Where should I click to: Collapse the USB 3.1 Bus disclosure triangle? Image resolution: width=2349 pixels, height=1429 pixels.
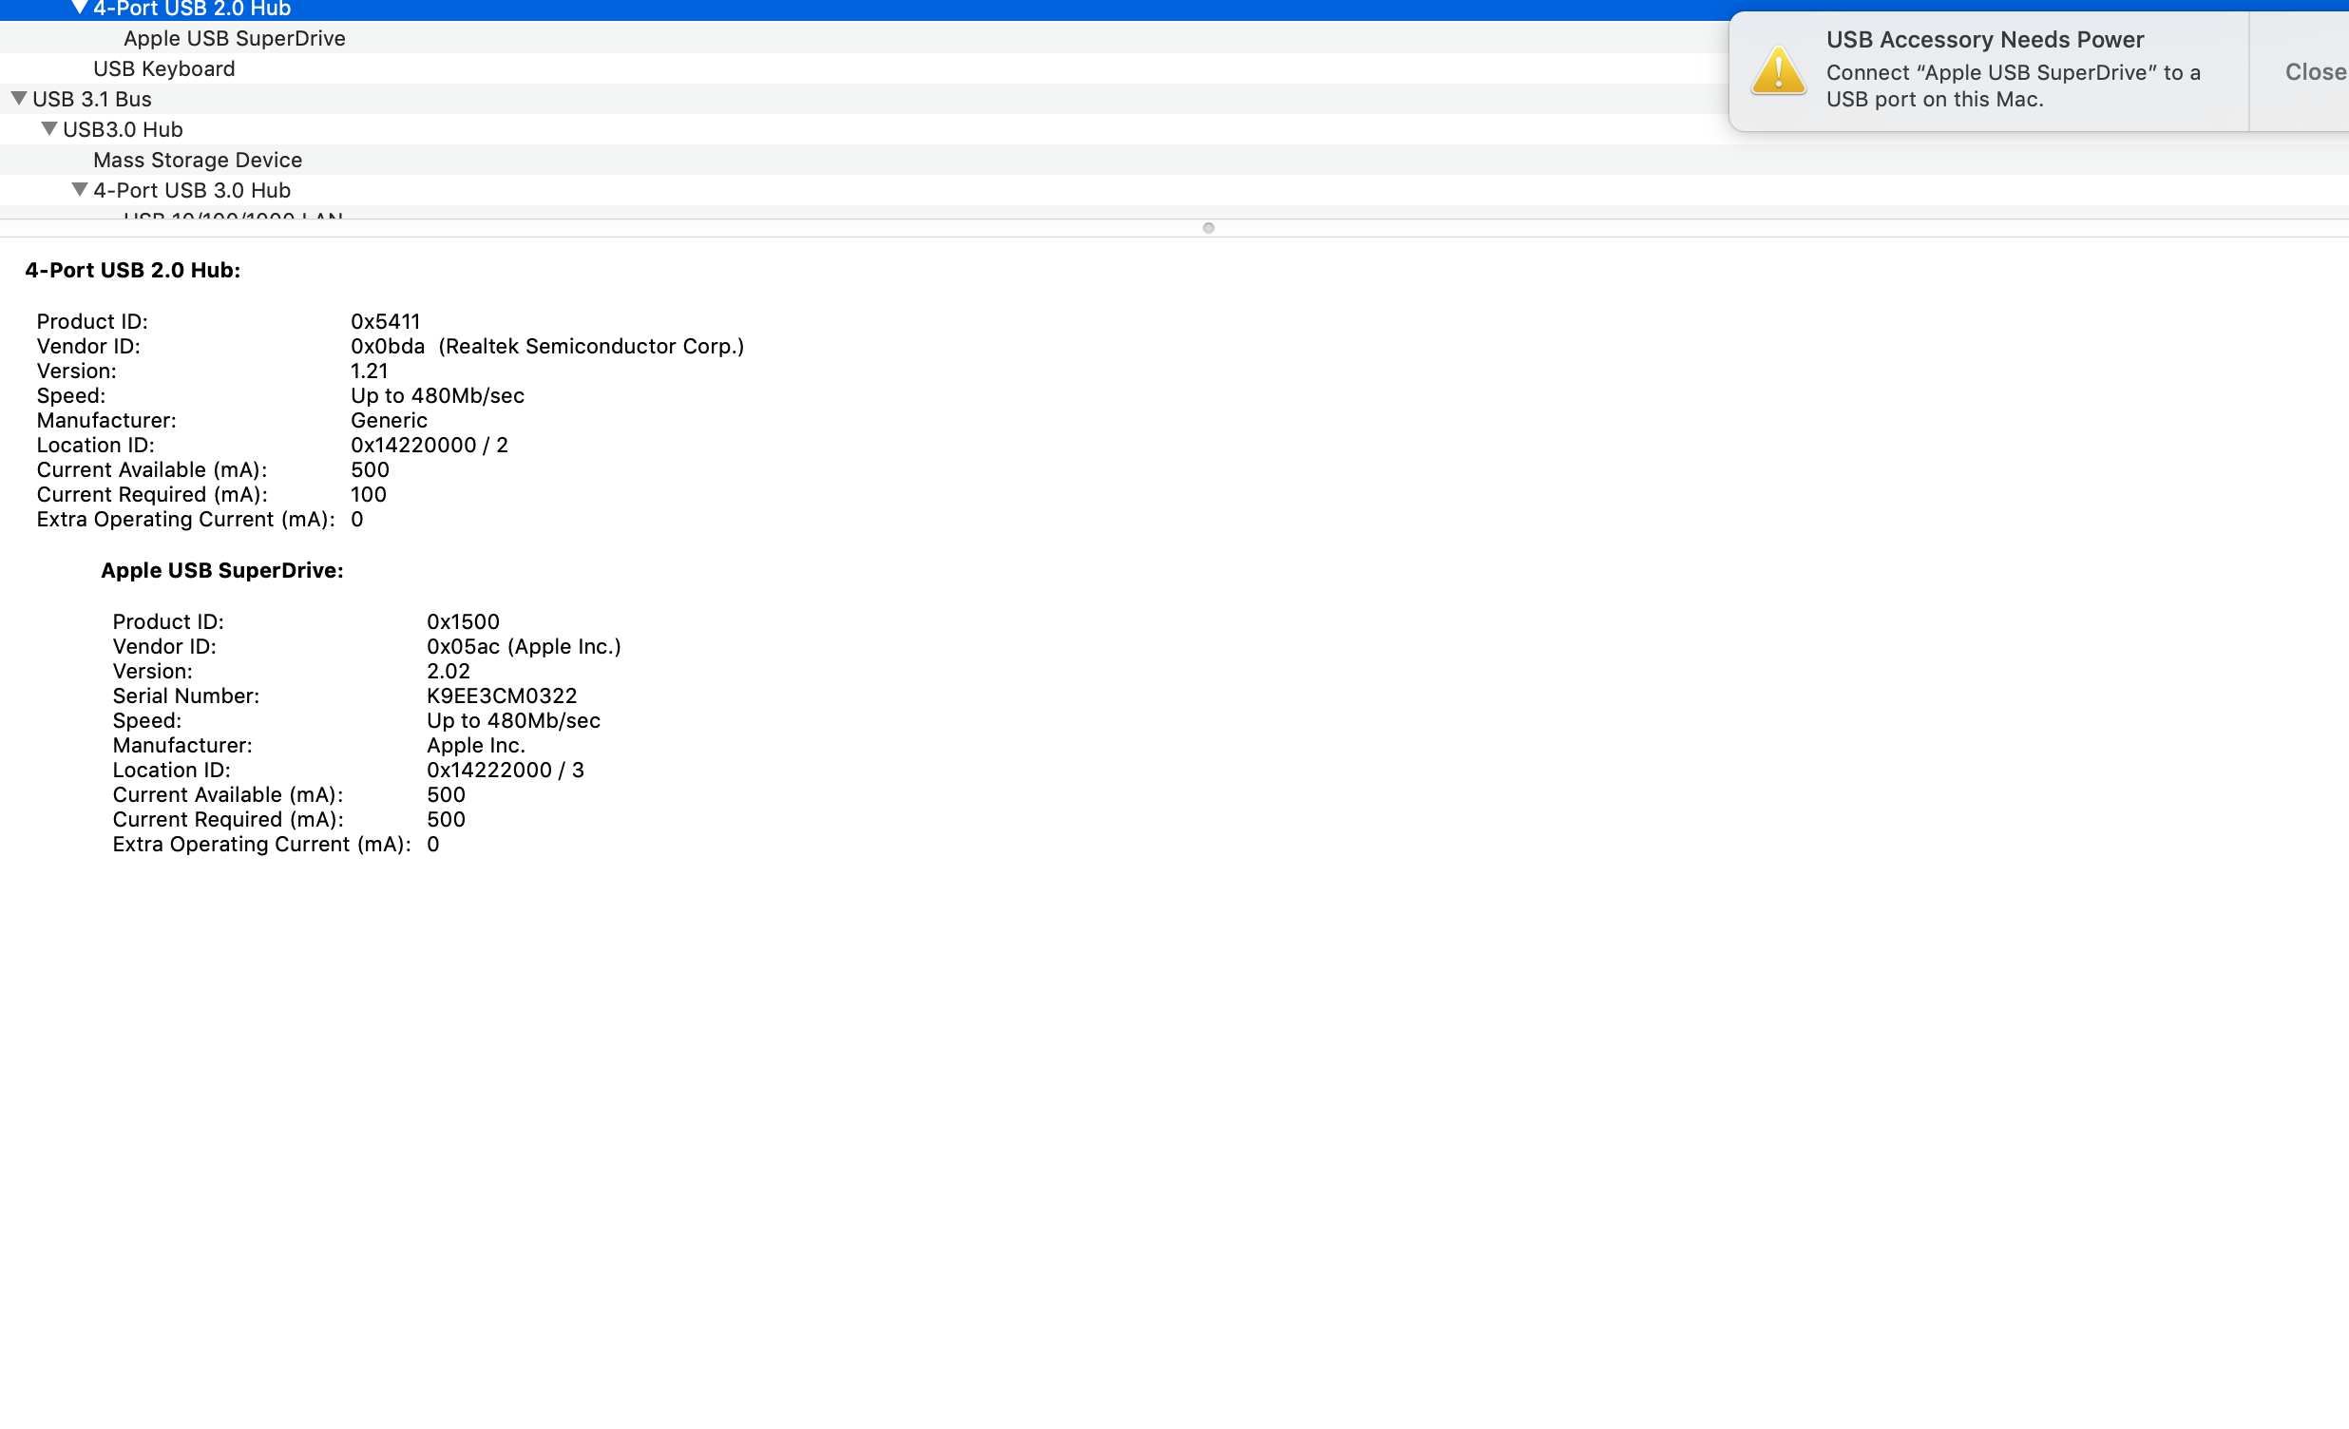click(x=19, y=98)
